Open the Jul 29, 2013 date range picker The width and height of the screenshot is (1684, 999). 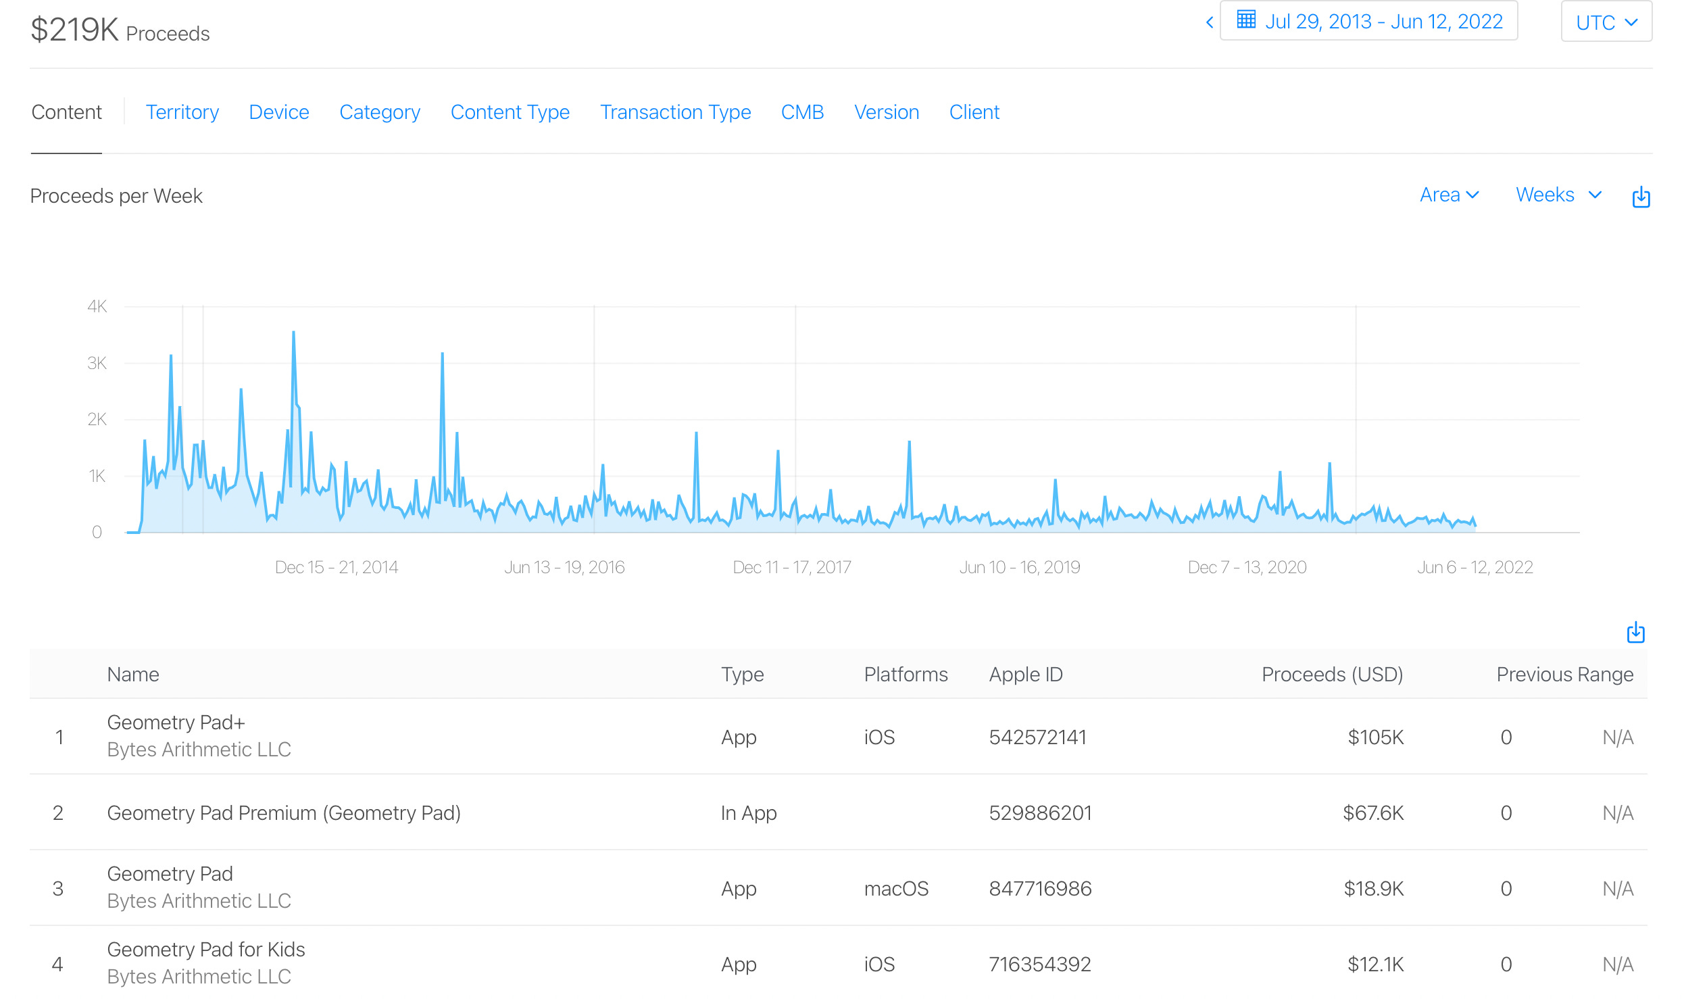pos(1383,22)
